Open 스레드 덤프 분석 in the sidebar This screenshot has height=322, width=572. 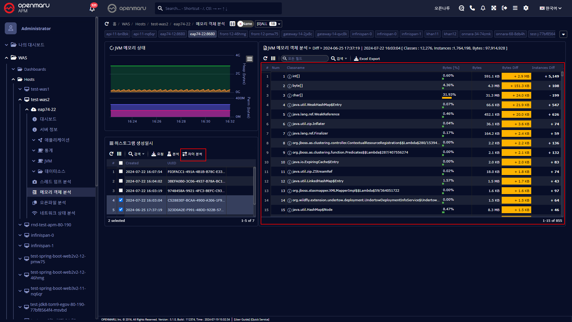click(x=55, y=182)
